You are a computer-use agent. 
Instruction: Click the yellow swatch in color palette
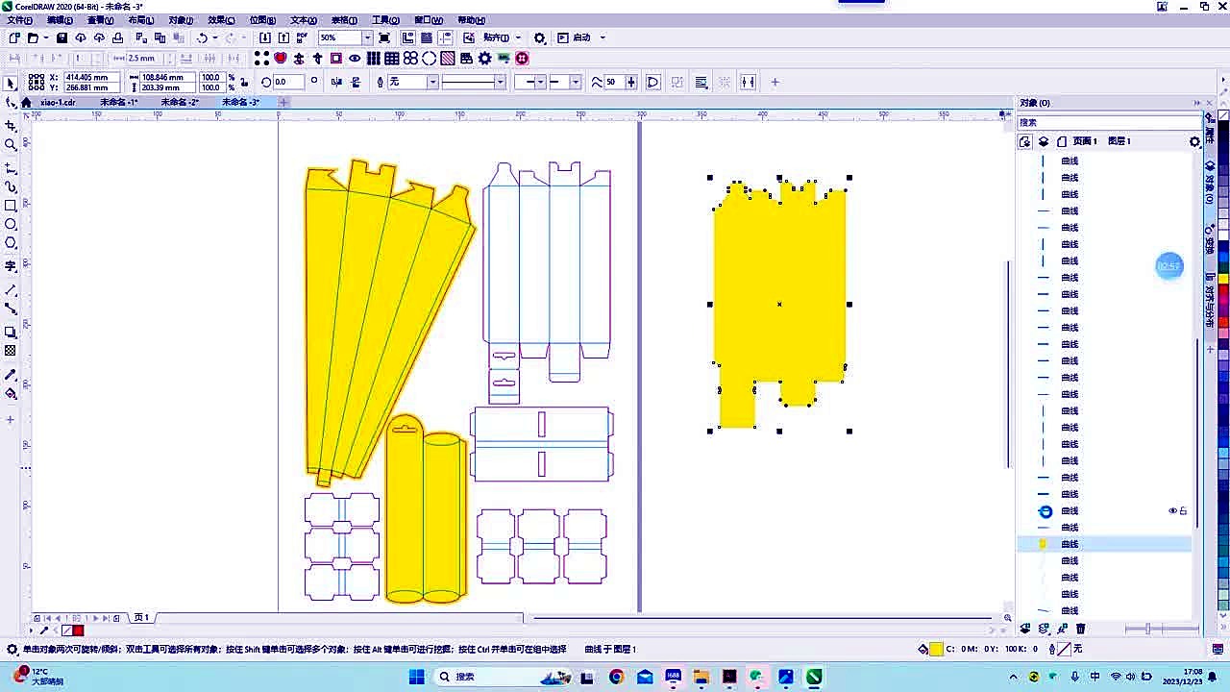pos(1223,279)
